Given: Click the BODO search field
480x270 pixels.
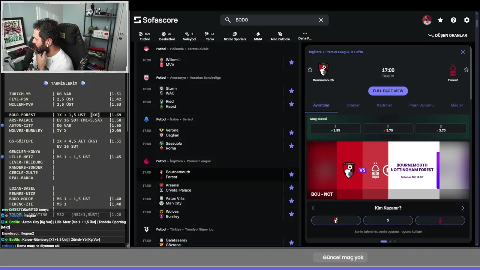Looking at the screenshot, I should pyautogui.click(x=274, y=20).
